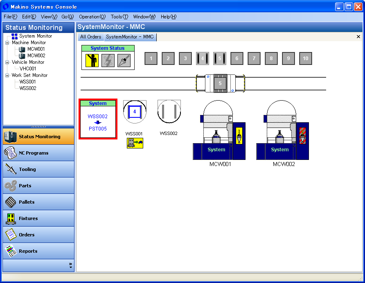Open the Operation menu
The width and height of the screenshot is (365, 283).
coord(92,17)
